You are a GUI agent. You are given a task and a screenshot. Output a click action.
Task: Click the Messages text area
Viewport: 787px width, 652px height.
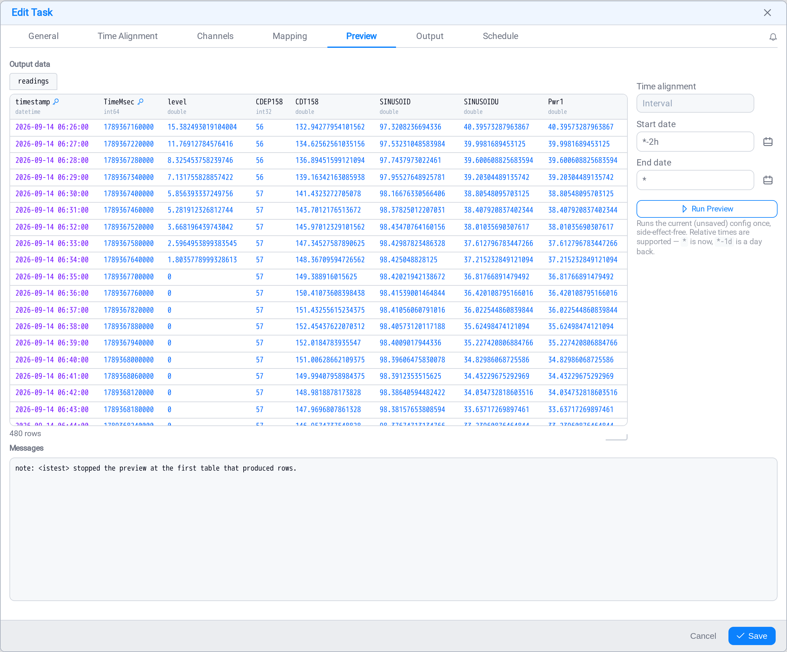393,529
